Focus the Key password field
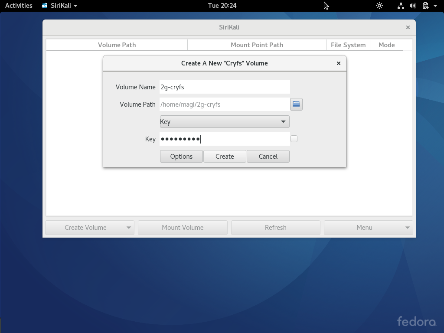The image size is (444, 333). click(225, 139)
